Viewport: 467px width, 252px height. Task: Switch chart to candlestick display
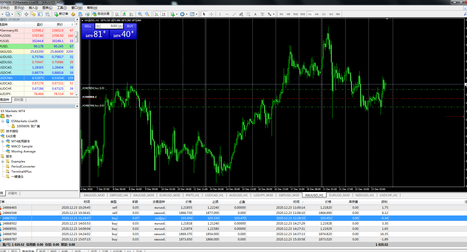click(124, 14)
